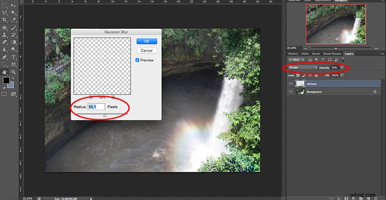Select the Dodge tool
Viewport: 386px width, 200px height.
(x=13, y=49)
